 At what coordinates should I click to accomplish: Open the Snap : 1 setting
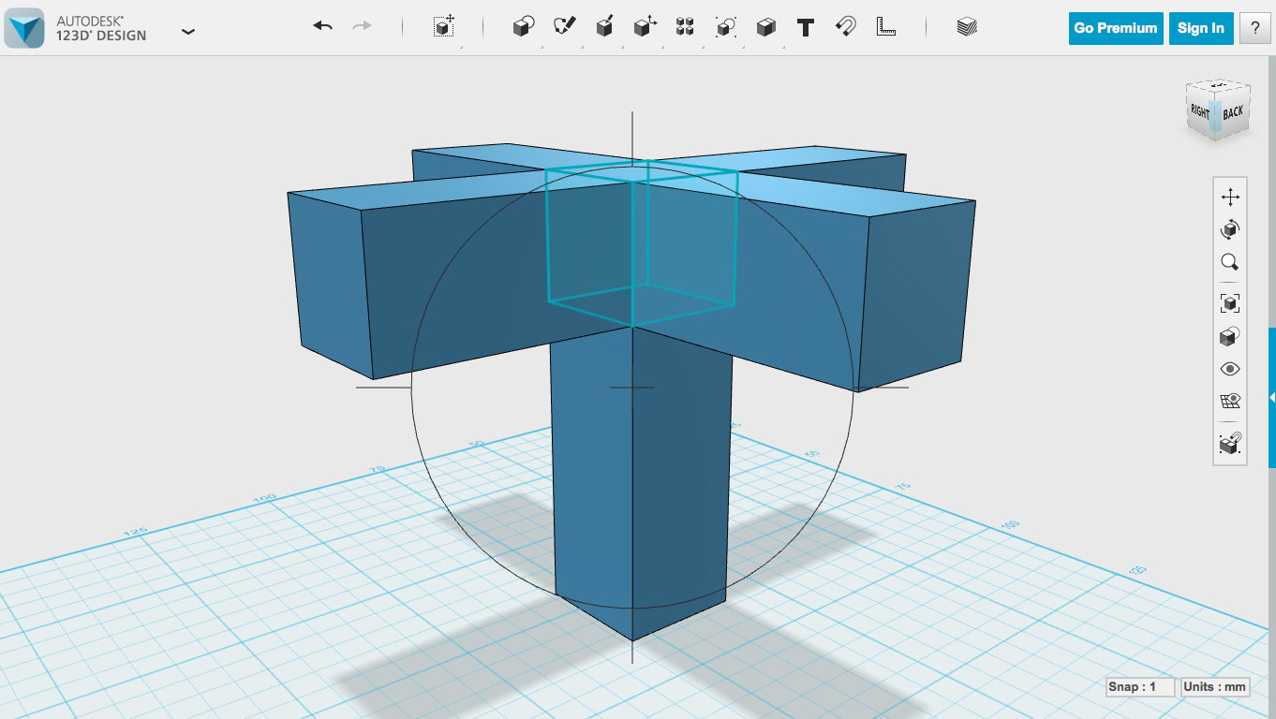pyautogui.click(x=1140, y=687)
